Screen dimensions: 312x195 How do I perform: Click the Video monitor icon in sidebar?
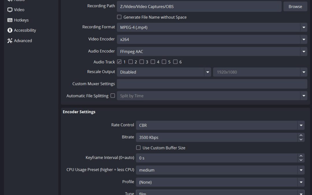(x=10, y=10)
